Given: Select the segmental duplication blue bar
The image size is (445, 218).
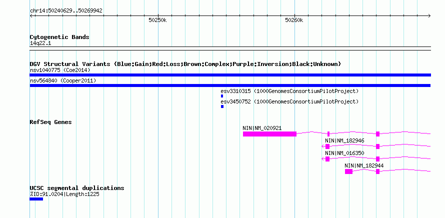Looking at the screenshot, I should coord(36,199).
